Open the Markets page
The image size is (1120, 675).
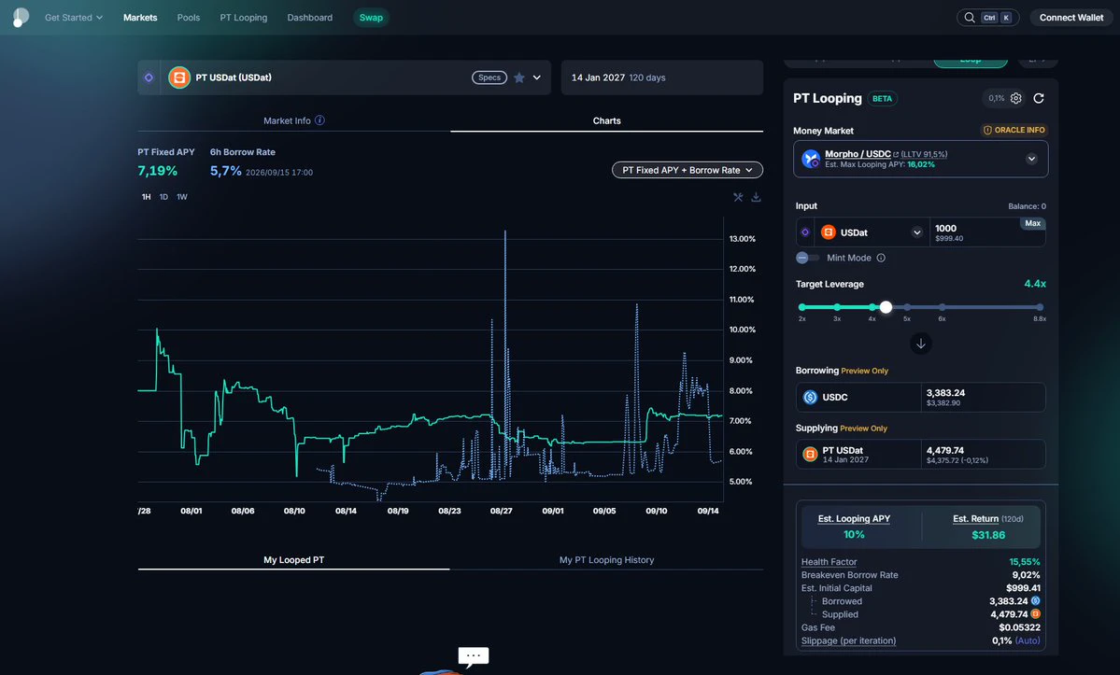[x=140, y=18]
